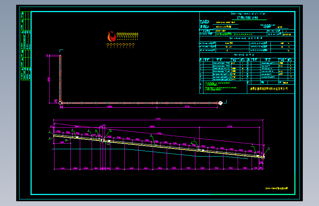
Task: Click the section mark above the vertical chute
Action: coord(61,51)
